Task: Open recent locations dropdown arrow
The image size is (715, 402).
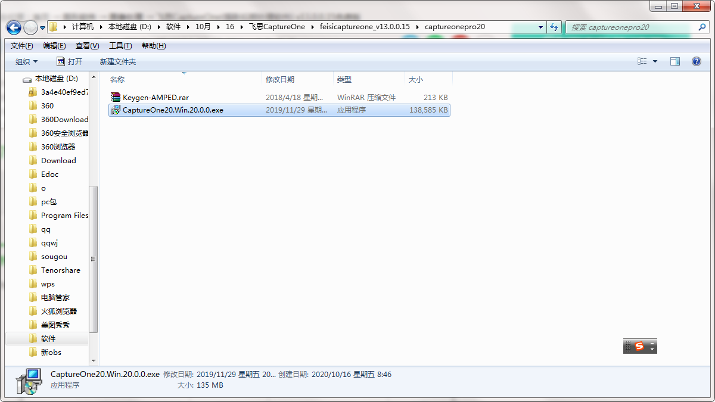Action: pyautogui.click(x=43, y=28)
